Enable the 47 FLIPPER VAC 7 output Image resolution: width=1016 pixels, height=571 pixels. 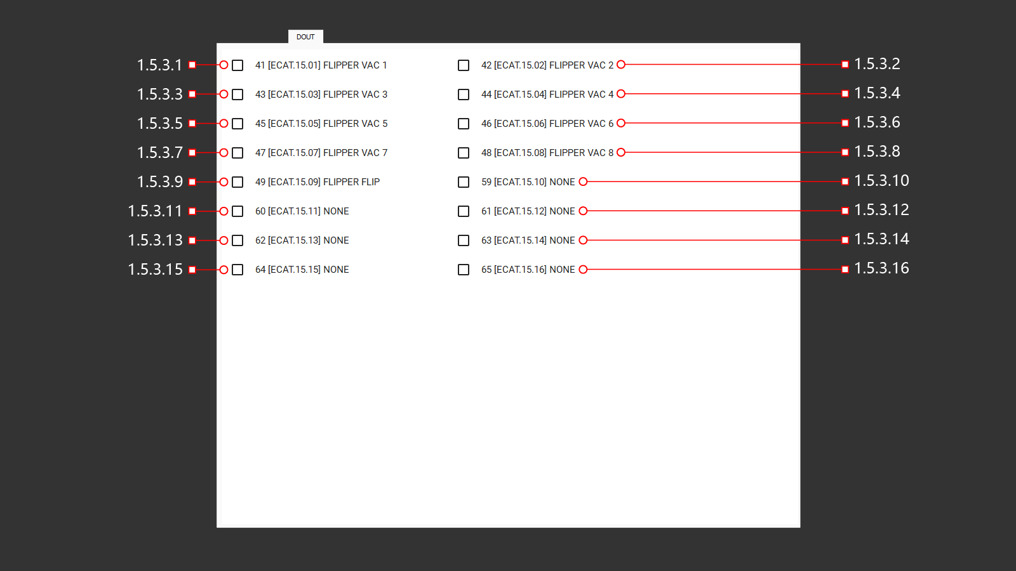(x=237, y=153)
